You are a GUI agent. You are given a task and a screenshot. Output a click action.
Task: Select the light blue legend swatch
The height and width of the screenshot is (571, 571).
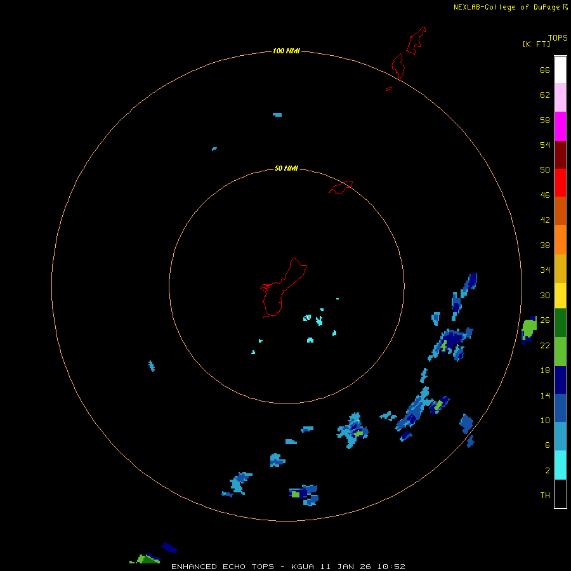(560, 436)
